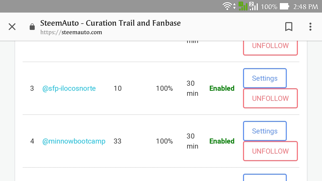Bookmark this page with bookmark icon
Viewport: 322px width, 181px height.
click(289, 27)
